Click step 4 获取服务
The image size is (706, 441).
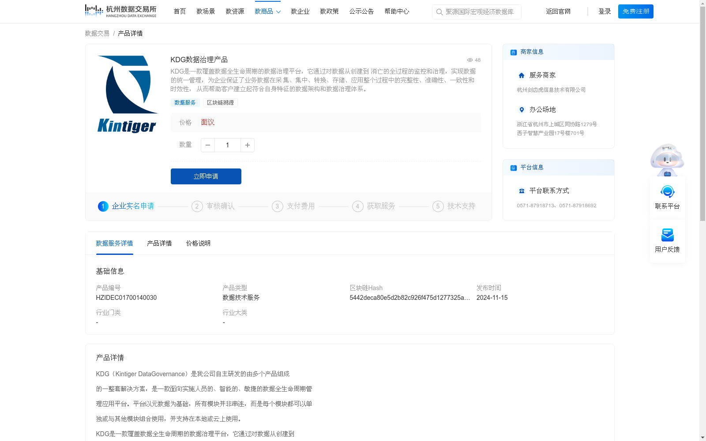(374, 206)
